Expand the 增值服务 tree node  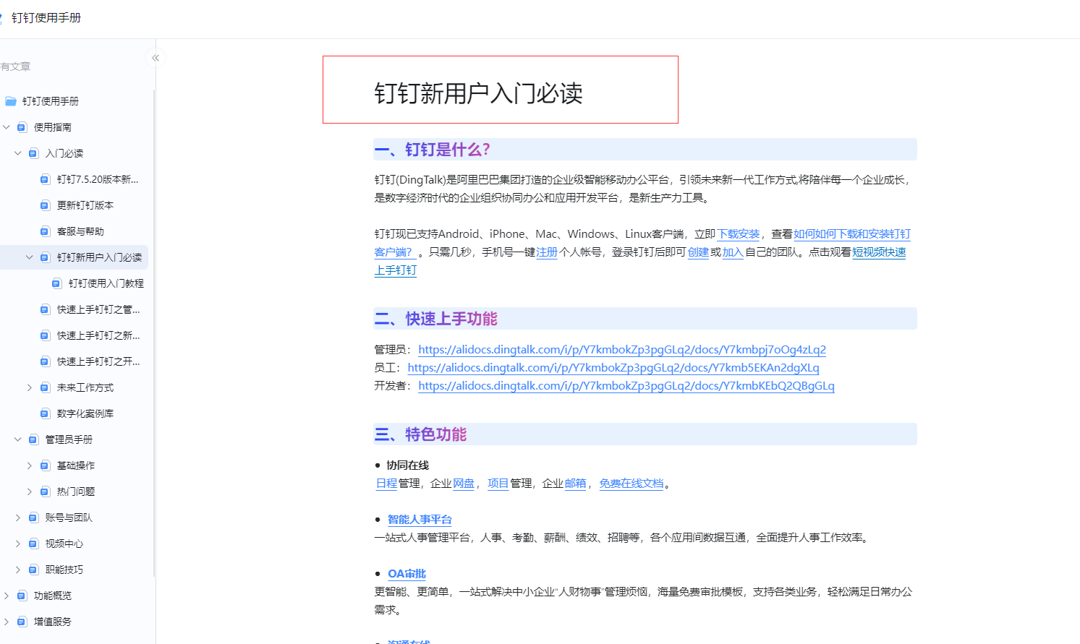tap(7, 622)
